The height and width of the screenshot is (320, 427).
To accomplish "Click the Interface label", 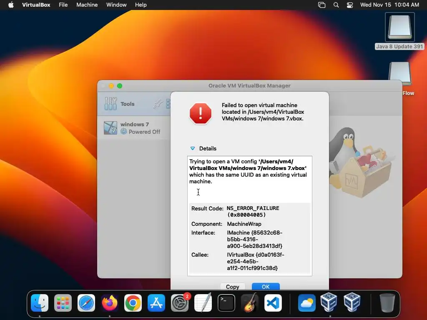I will (x=203, y=232).
